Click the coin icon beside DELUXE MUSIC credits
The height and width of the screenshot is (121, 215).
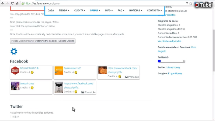click(32, 73)
